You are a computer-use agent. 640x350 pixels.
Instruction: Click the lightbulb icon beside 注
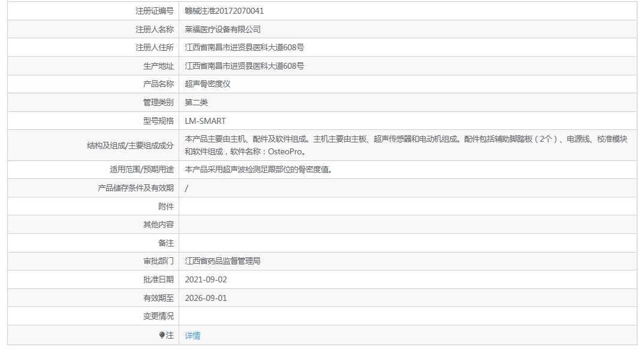pyautogui.click(x=162, y=335)
